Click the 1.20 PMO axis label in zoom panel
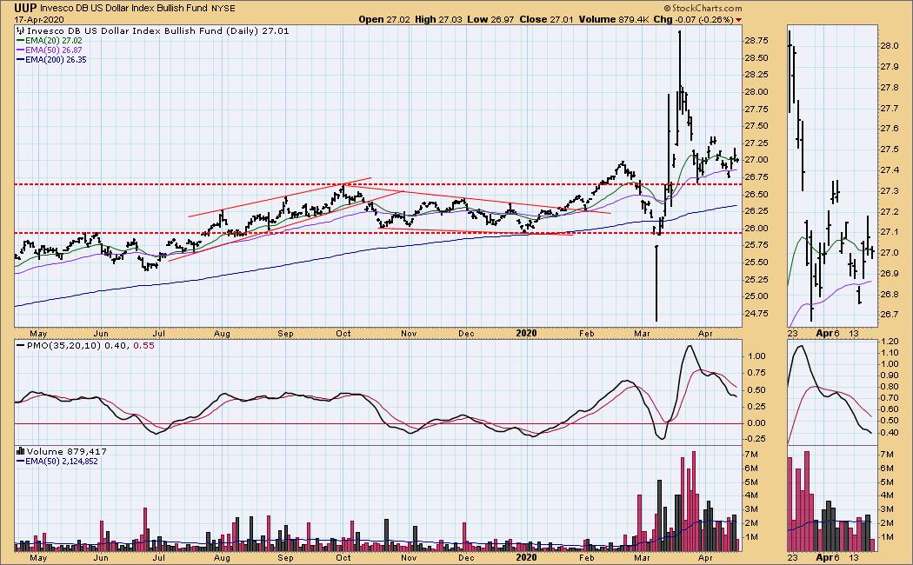The height and width of the screenshot is (565, 913). point(890,342)
